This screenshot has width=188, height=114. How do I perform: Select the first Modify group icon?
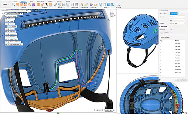pyautogui.click(x=38, y=5)
